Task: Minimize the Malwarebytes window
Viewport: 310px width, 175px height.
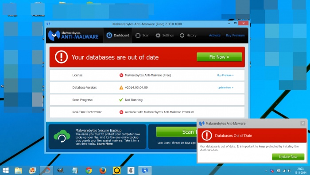Action: click(229, 24)
